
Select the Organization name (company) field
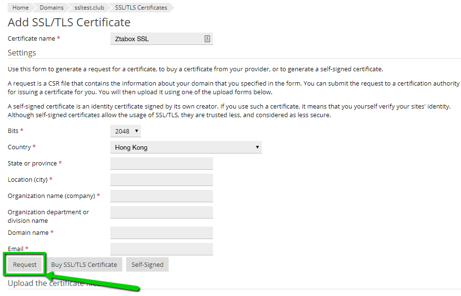(x=161, y=196)
